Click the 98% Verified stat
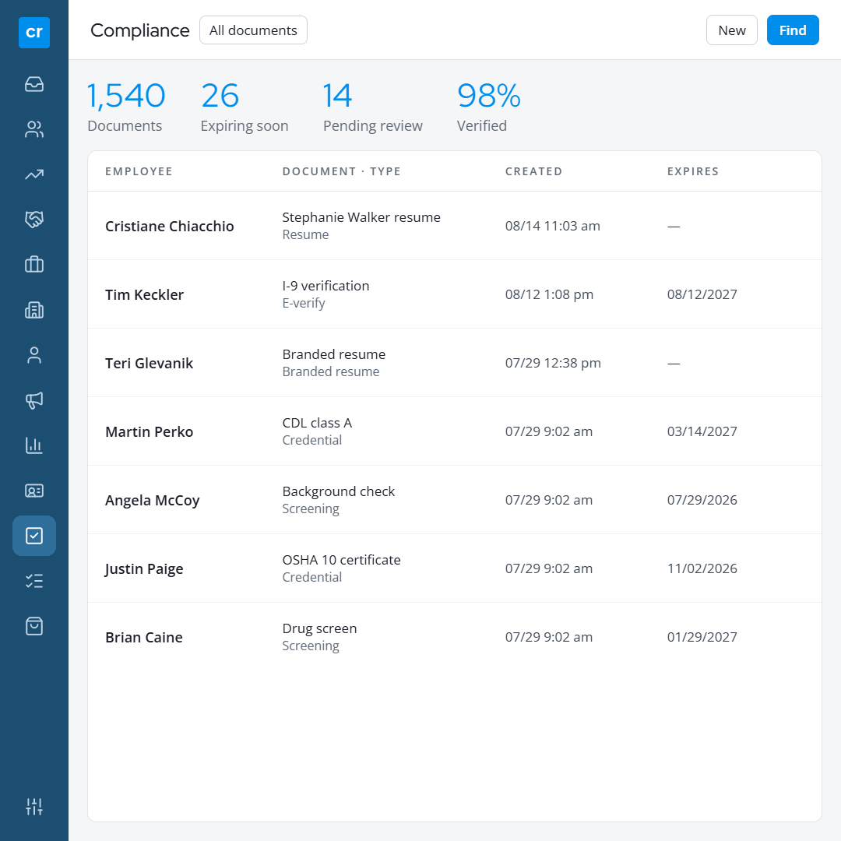Screen dimensions: 841x841 click(x=488, y=107)
